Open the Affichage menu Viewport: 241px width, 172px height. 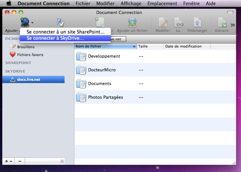tap(131, 3)
